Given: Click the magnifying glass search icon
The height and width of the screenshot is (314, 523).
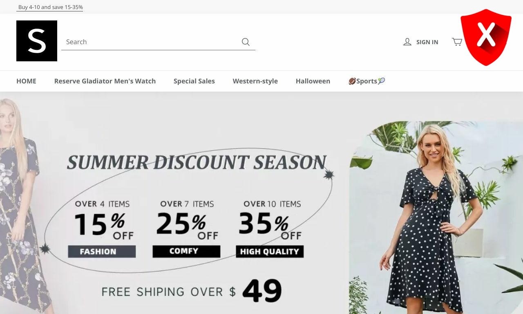Looking at the screenshot, I should coord(246,42).
